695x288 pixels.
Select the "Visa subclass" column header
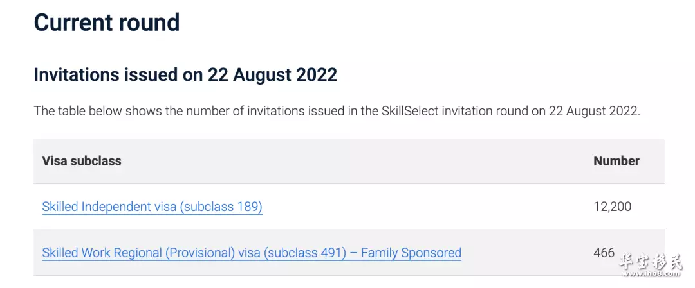click(82, 161)
